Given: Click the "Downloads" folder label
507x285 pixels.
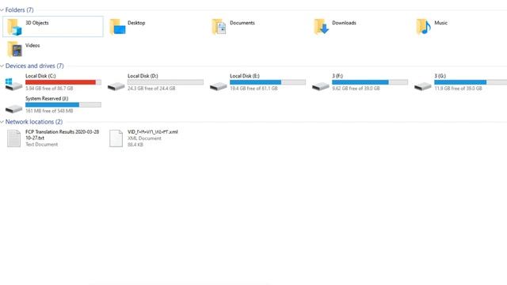Looking at the screenshot, I should coord(344,23).
